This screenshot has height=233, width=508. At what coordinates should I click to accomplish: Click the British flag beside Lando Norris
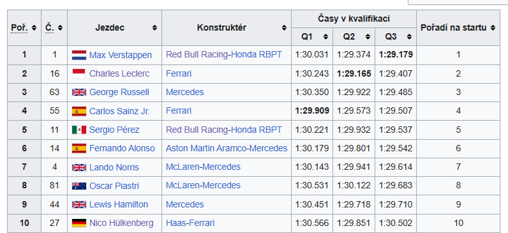[x=79, y=167]
